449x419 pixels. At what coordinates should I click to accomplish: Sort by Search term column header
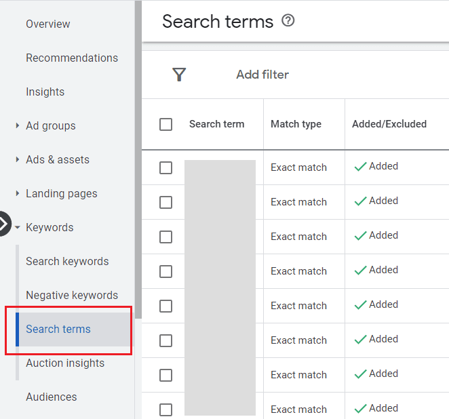pos(216,124)
